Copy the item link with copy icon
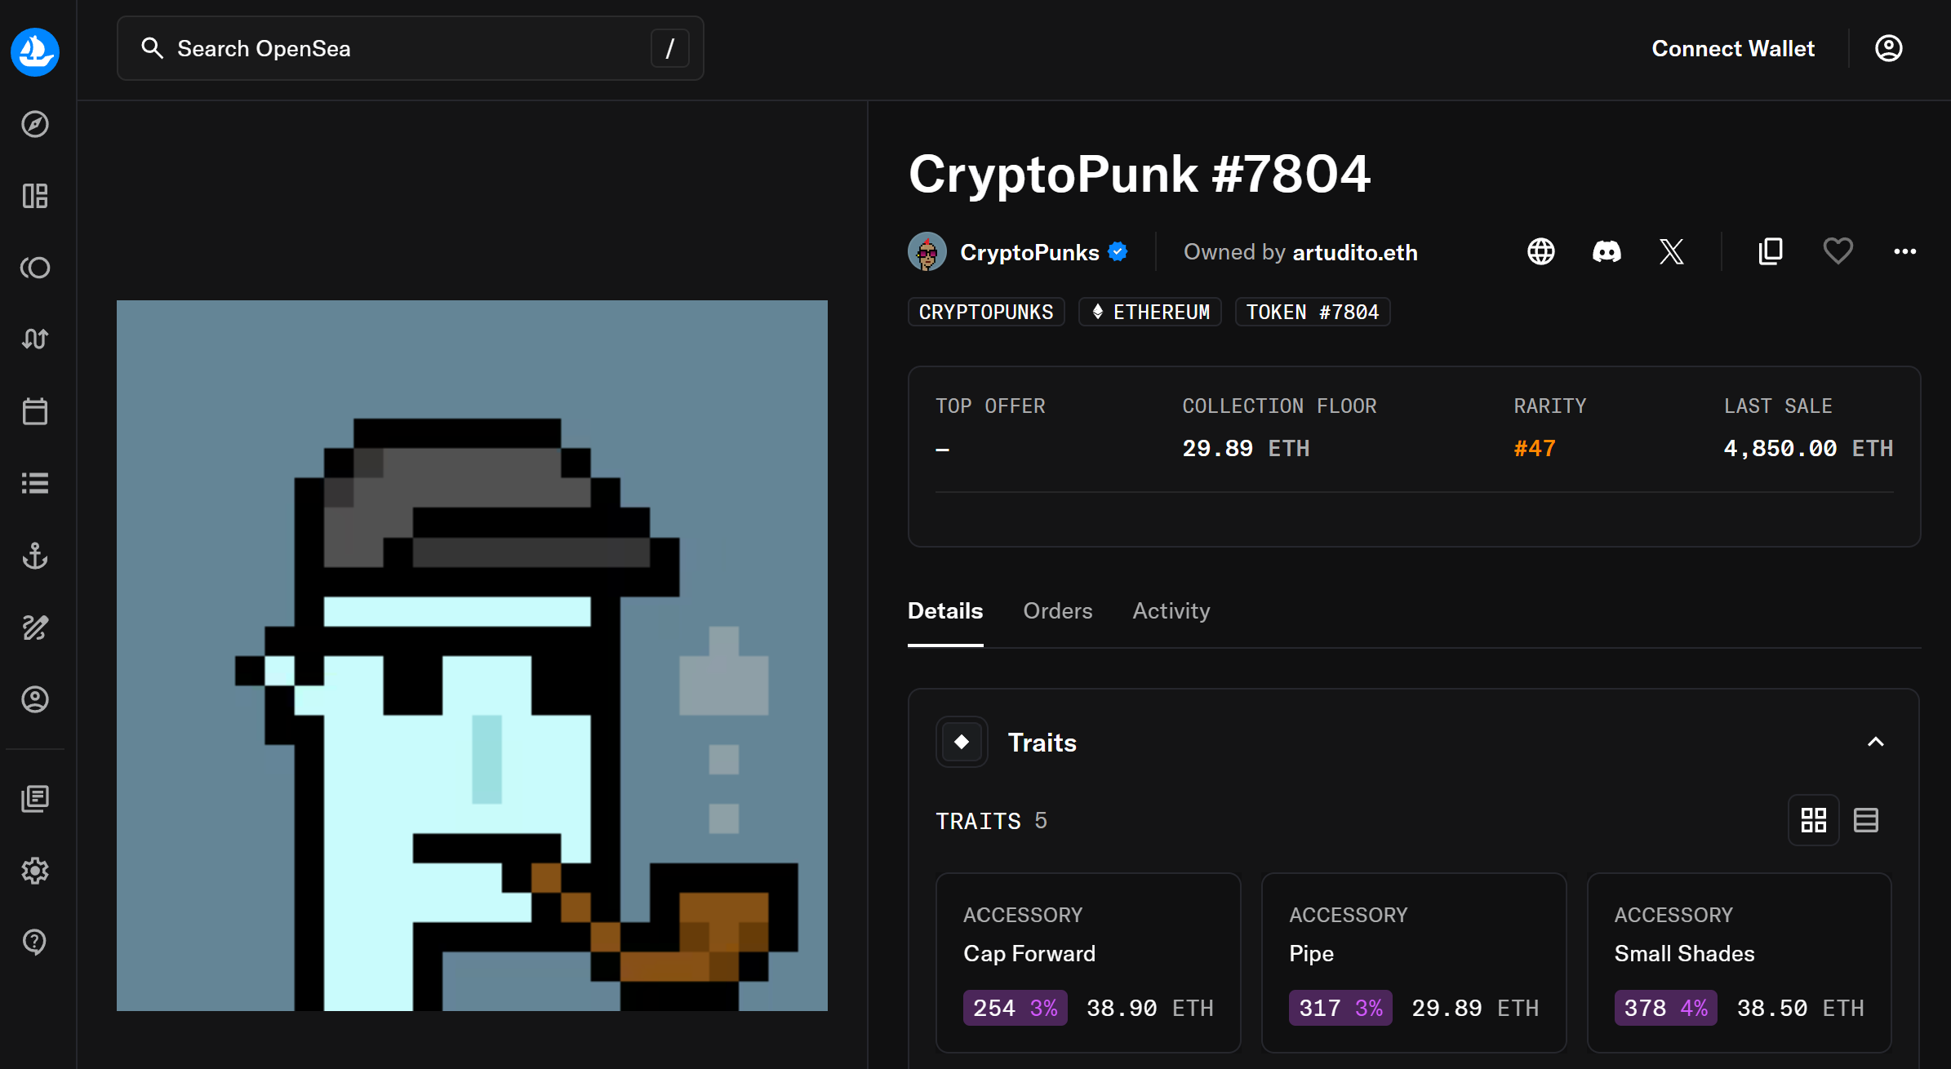Image resolution: width=1951 pixels, height=1069 pixels. (x=1770, y=251)
